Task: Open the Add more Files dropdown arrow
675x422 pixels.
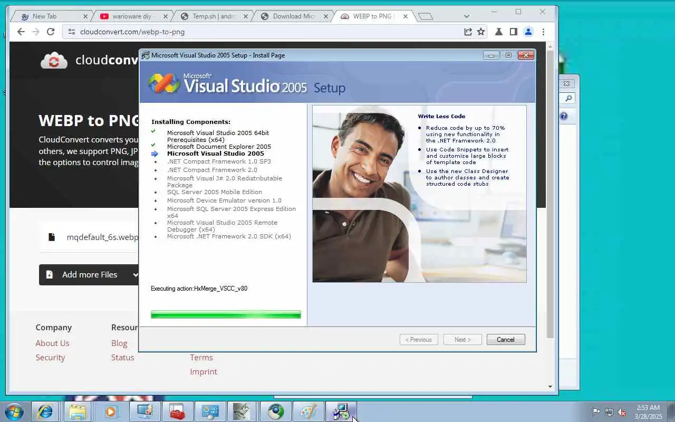Action: click(x=135, y=275)
